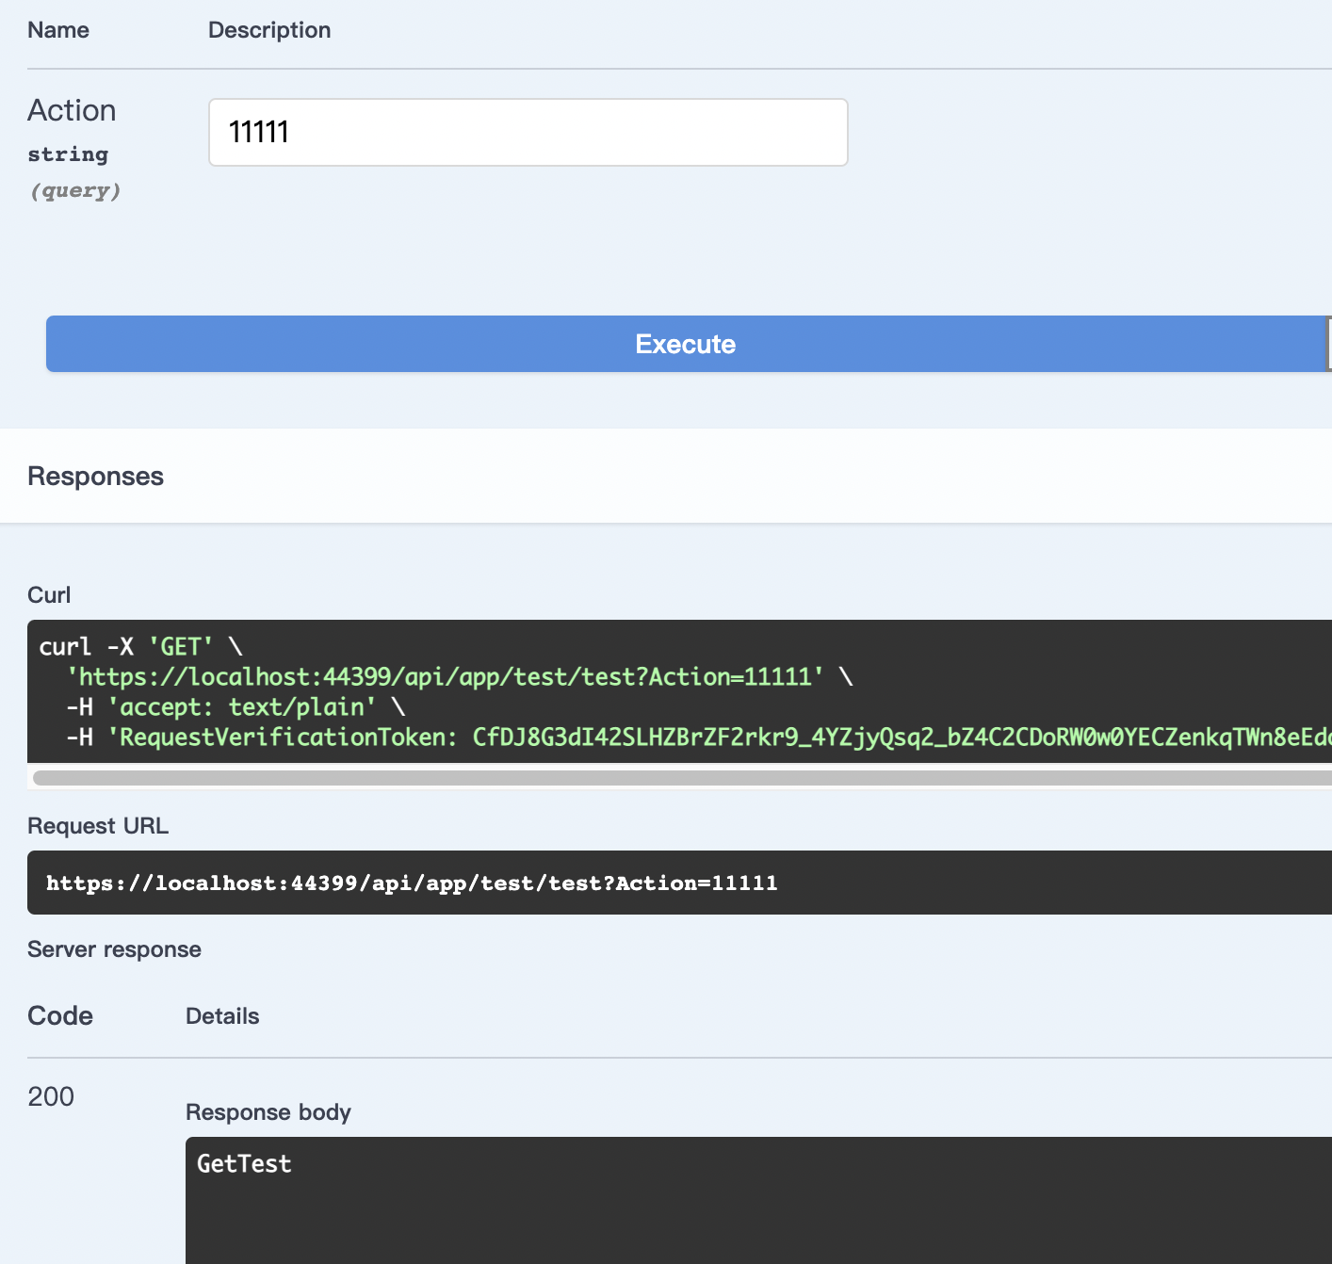Click the Responses section heading
This screenshot has width=1332, height=1264.
(x=95, y=477)
